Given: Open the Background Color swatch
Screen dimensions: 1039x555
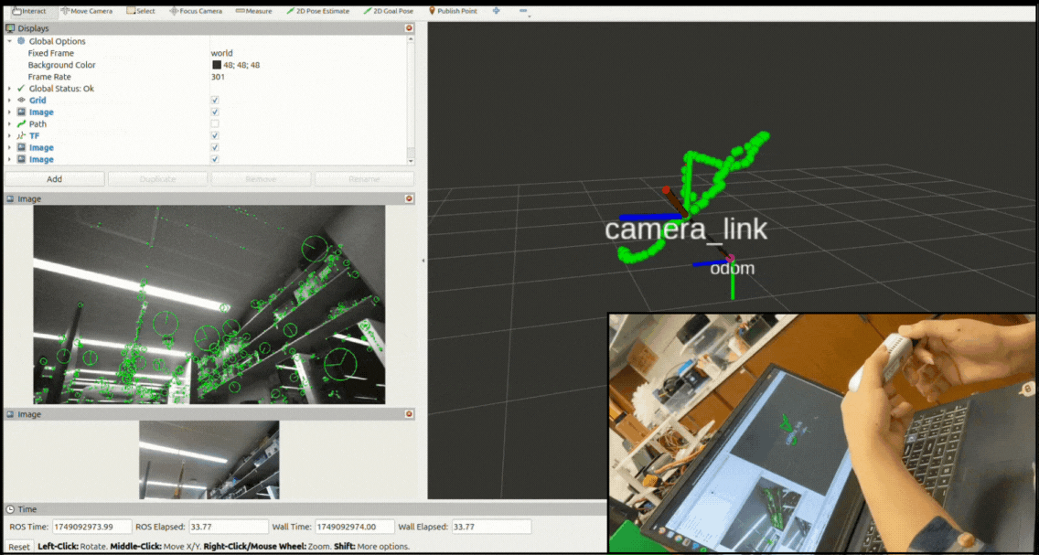Looking at the screenshot, I should click(x=217, y=65).
